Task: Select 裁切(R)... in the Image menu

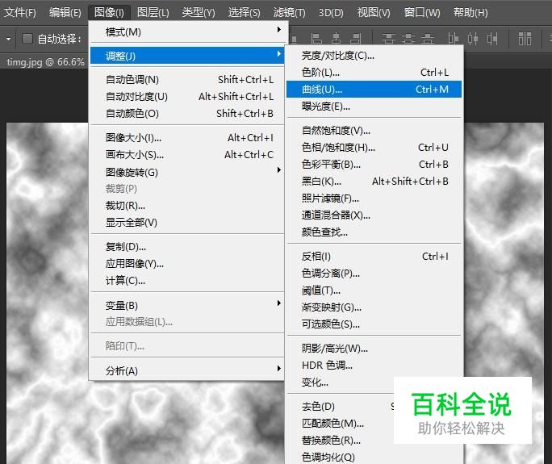Action: point(187,205)
